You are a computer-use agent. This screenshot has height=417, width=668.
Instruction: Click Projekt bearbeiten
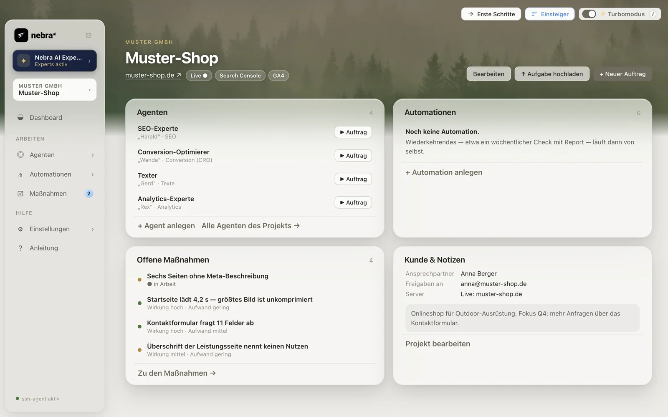click(x=438, y=344)
